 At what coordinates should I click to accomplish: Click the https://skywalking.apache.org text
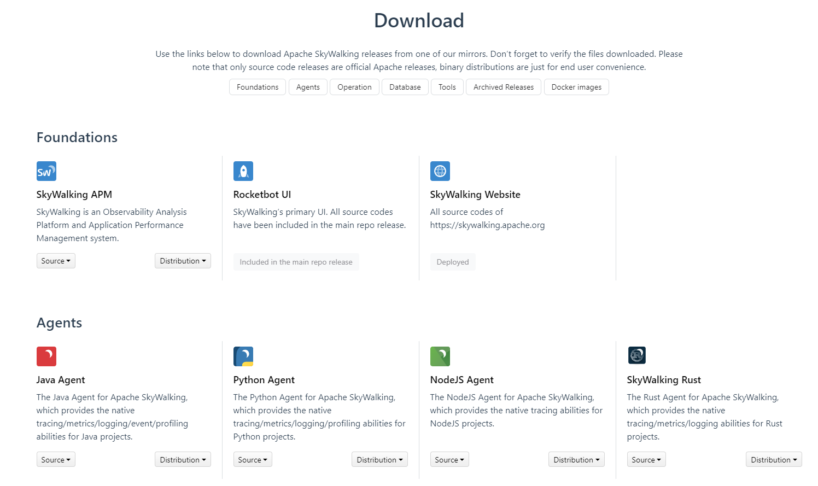pos(487,225)
